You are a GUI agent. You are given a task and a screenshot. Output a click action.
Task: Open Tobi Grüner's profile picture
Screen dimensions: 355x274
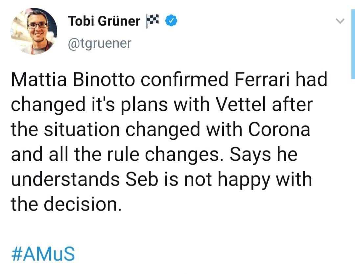34,31
